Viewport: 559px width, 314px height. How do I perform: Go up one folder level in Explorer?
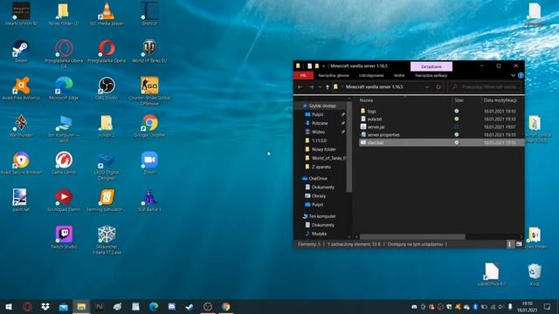click(328, 87)
